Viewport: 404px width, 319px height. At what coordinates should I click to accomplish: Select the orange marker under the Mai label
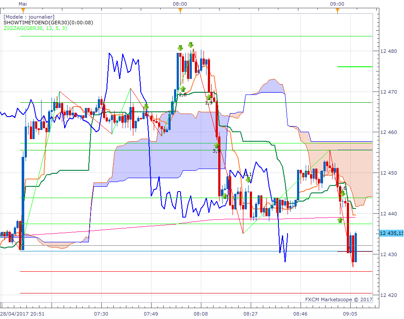coord(23,10)
